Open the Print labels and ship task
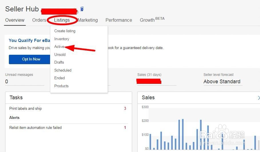260x152 pixels. 26,109
